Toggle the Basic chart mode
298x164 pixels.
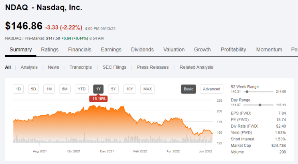point(189,89)
